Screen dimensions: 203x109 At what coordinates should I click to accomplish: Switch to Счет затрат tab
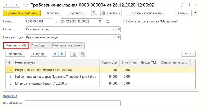click(x=39, y=46)
